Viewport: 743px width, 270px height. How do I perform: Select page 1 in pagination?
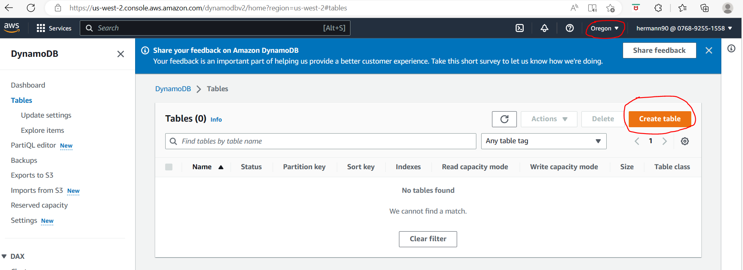(x=650, y=141)
